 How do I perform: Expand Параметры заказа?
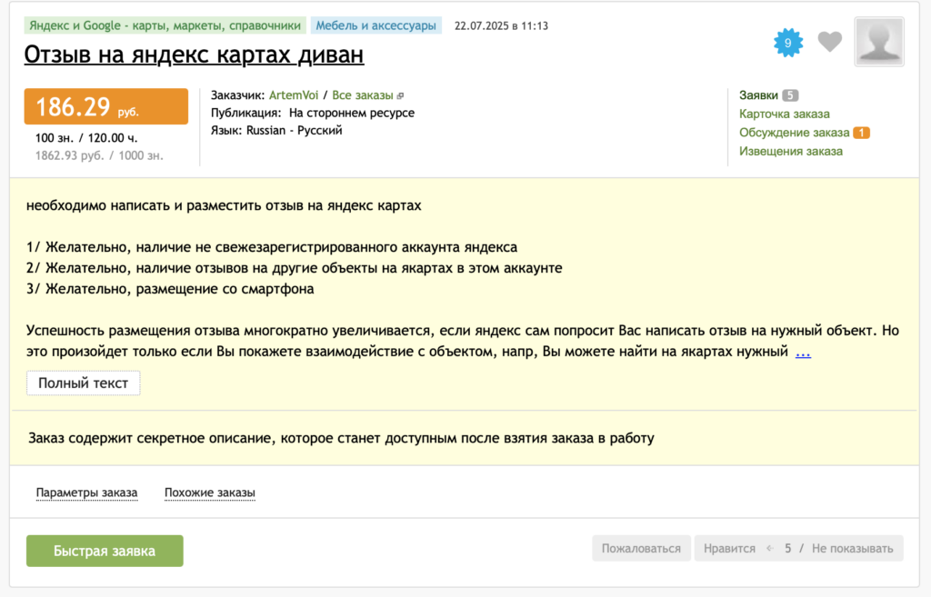point(86,493)
